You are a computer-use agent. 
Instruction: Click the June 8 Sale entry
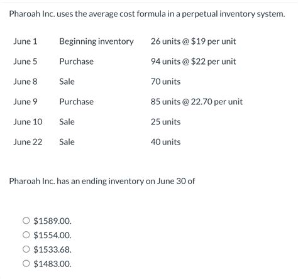pos(67,82)
